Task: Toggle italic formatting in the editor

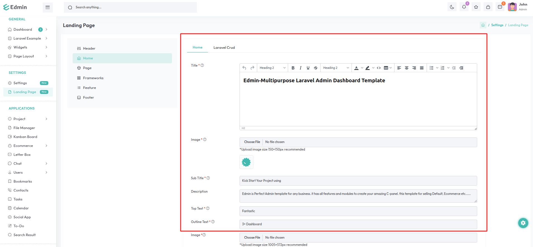Action: tap(300, 68)
